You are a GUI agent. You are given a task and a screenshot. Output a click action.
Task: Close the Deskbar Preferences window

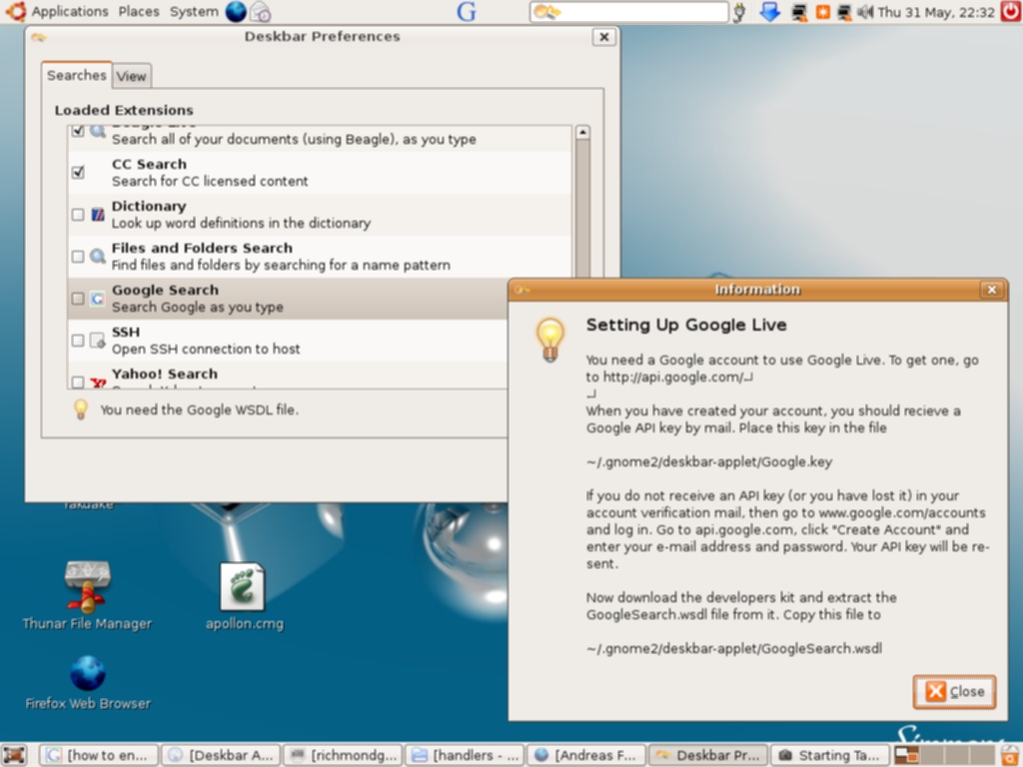click(604, 37)
